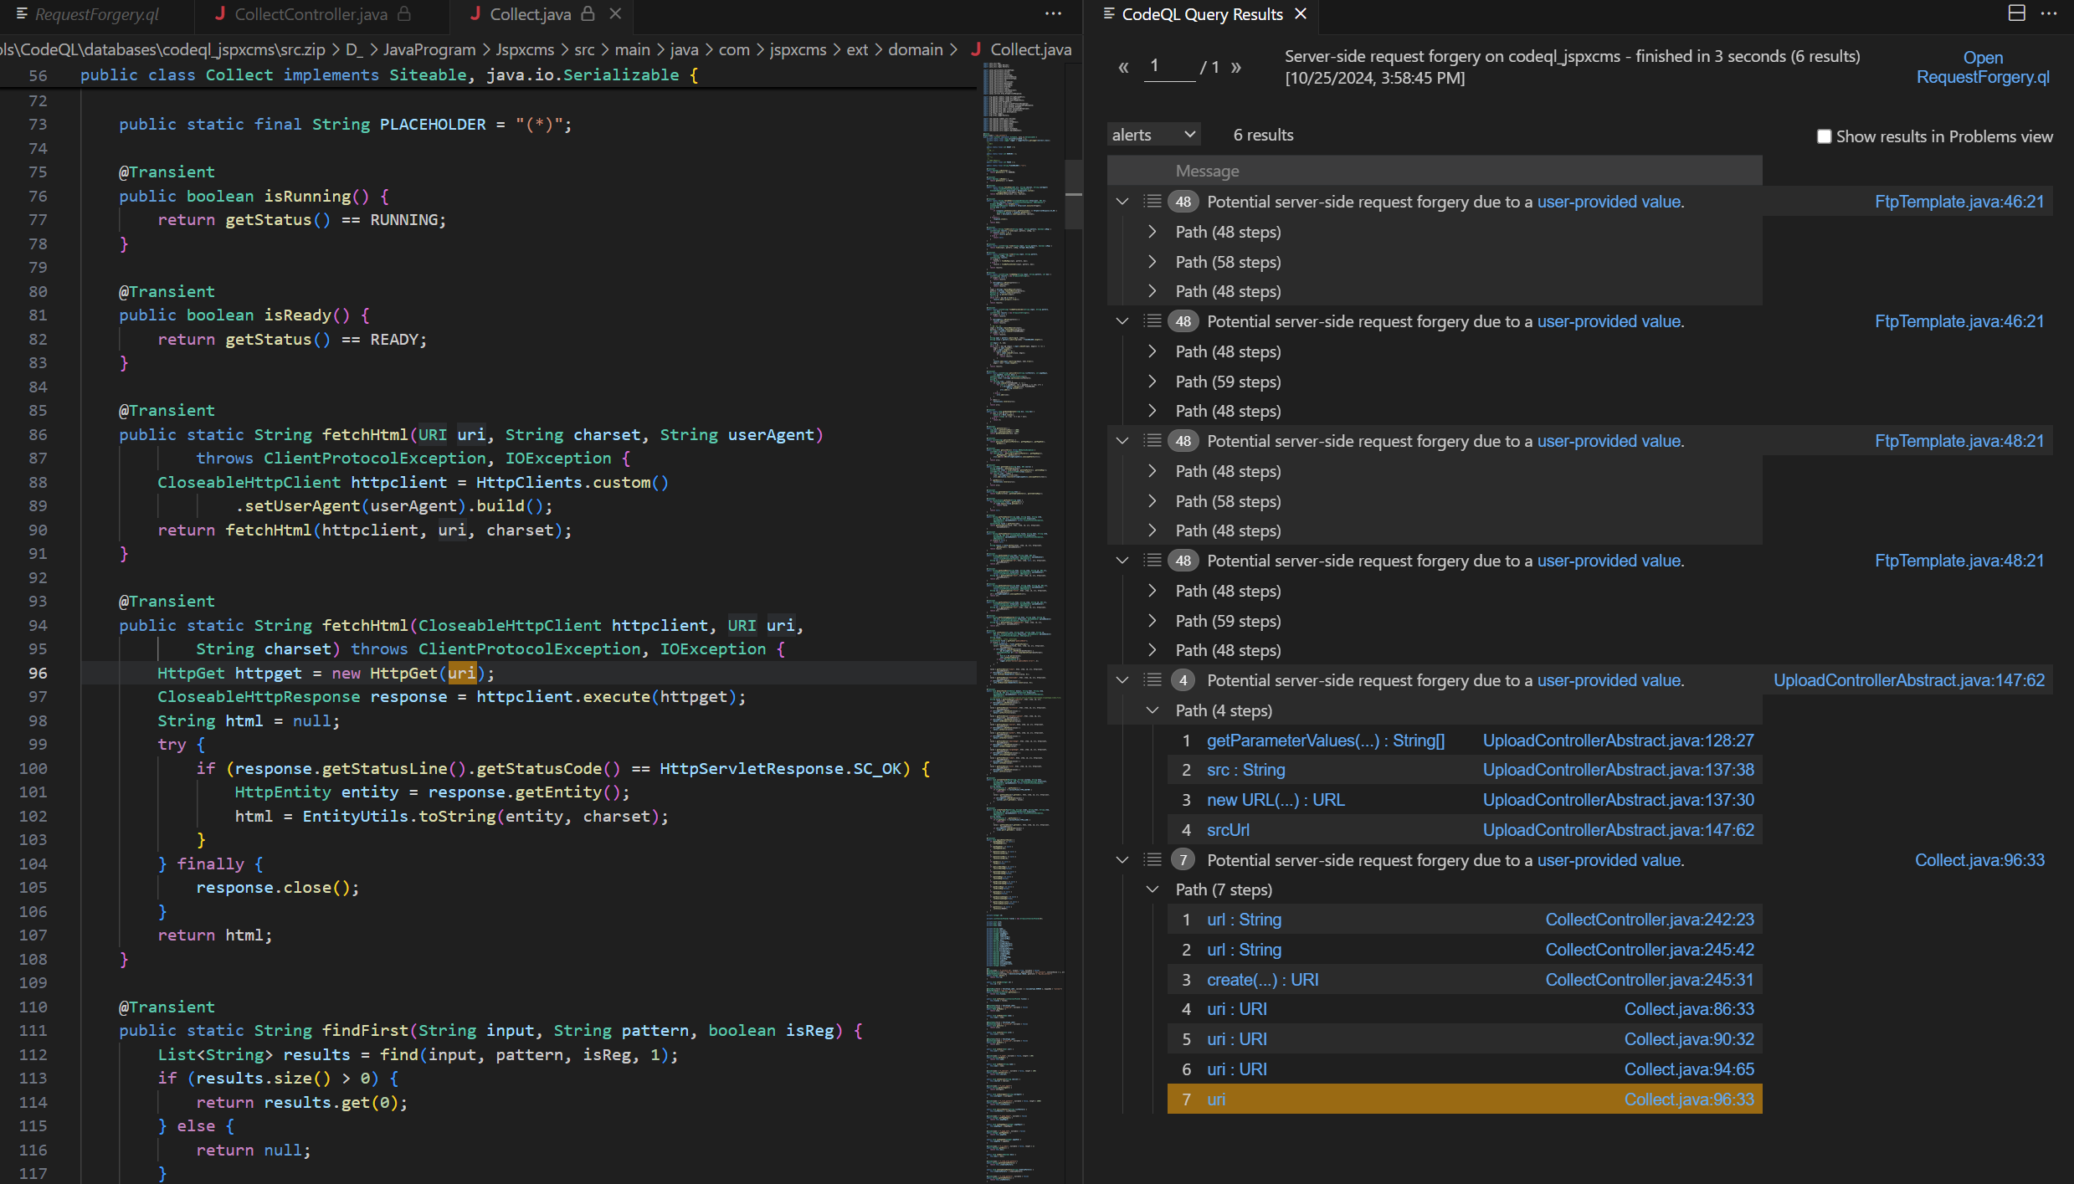Viewport: 2074px width, 1184px height.
Task: Expand the Path (59 steps) under first FtpTemplate.java:48:21
Action: pos(1153,621)
